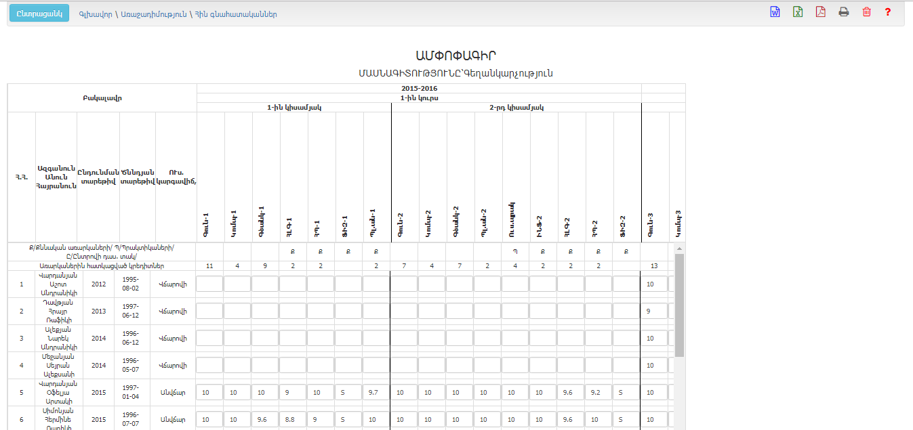Click row 1's empty Գուն-1 grade field
The width and height of the screenshot is (913, 430).
tap(209, 284)
